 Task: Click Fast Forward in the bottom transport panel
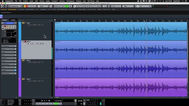45,104
